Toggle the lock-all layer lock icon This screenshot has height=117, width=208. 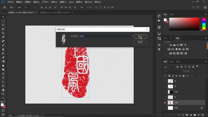184,76
